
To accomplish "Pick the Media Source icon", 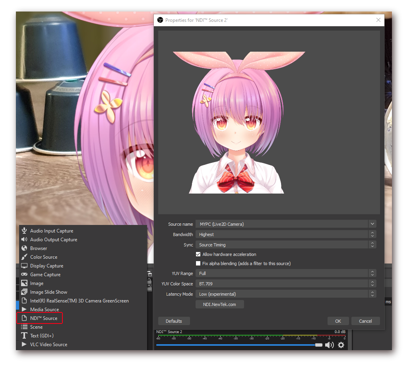I will pyautogui.click(x=24, y=309).
